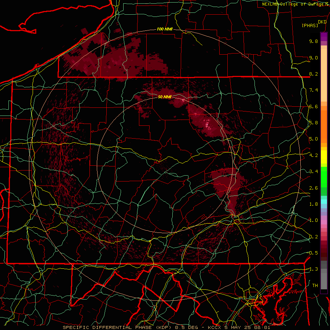
Task: Click the 9.0 value on the color scale
Action: pos(313,58)
